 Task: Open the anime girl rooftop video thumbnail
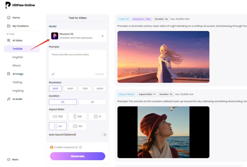pos(163,57)
